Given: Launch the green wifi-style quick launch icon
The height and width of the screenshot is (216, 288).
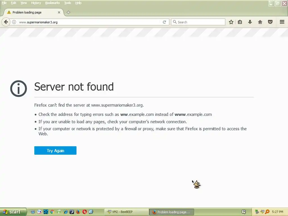Looking at the screenshot, I should coord(59,212).
